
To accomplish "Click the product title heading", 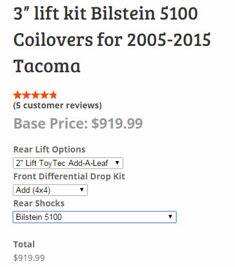I will pyautogui.click(x=112, y=39).
